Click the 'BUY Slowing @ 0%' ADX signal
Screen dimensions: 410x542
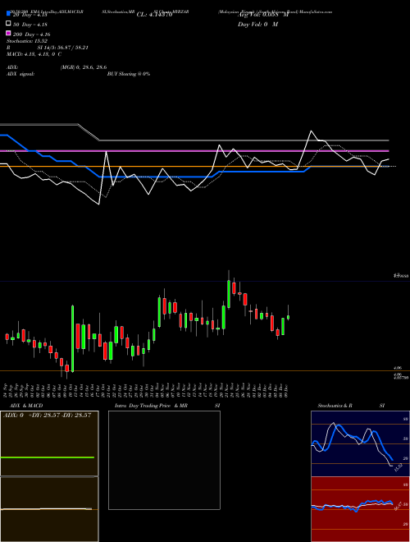pos(129,74)
